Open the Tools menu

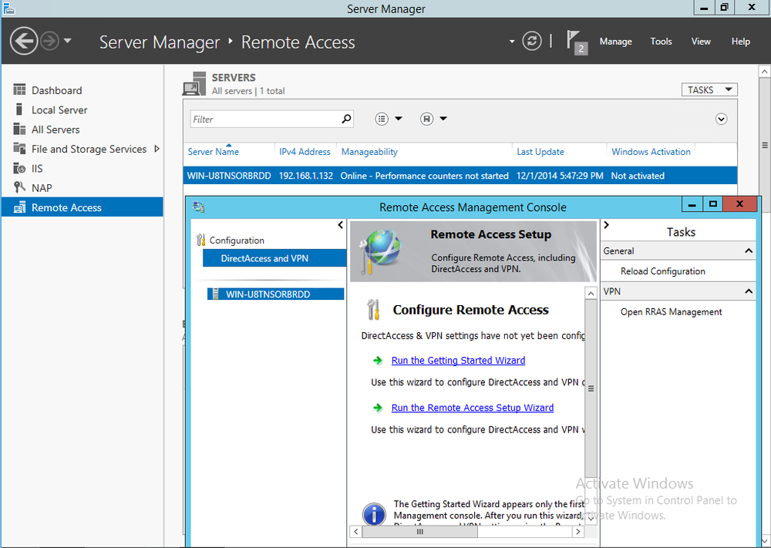pyautogui.click(x=661, y=41)
